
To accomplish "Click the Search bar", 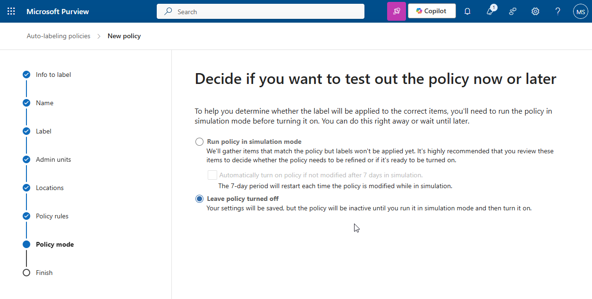I will coord(260,11).
